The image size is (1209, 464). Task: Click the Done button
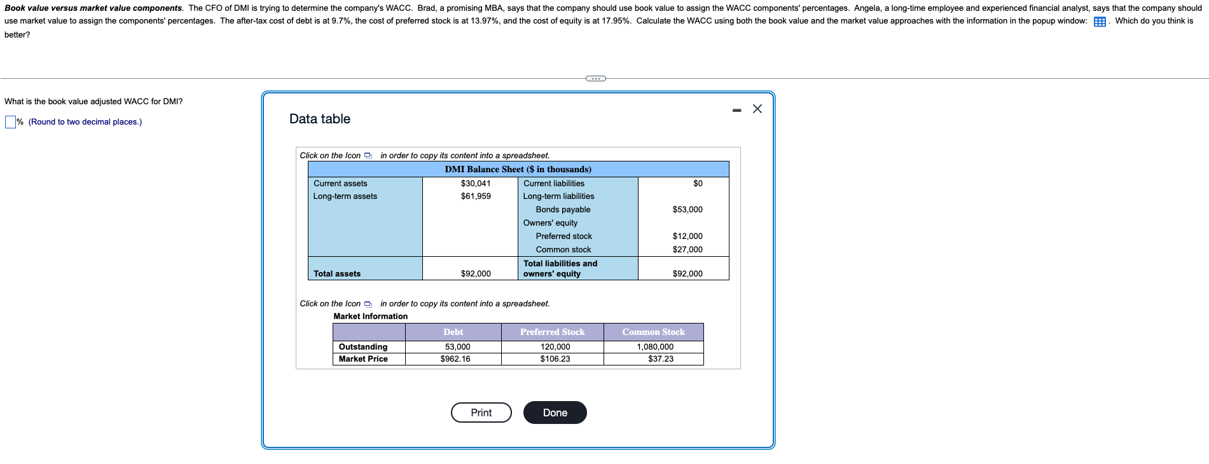555,413
